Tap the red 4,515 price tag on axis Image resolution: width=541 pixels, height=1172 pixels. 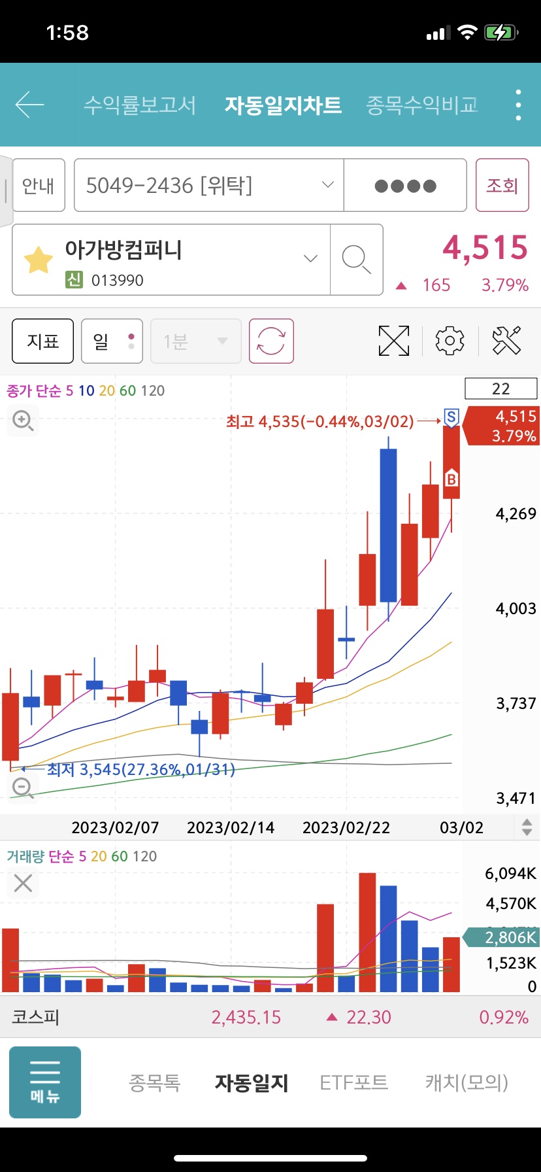tap(502, 426)
